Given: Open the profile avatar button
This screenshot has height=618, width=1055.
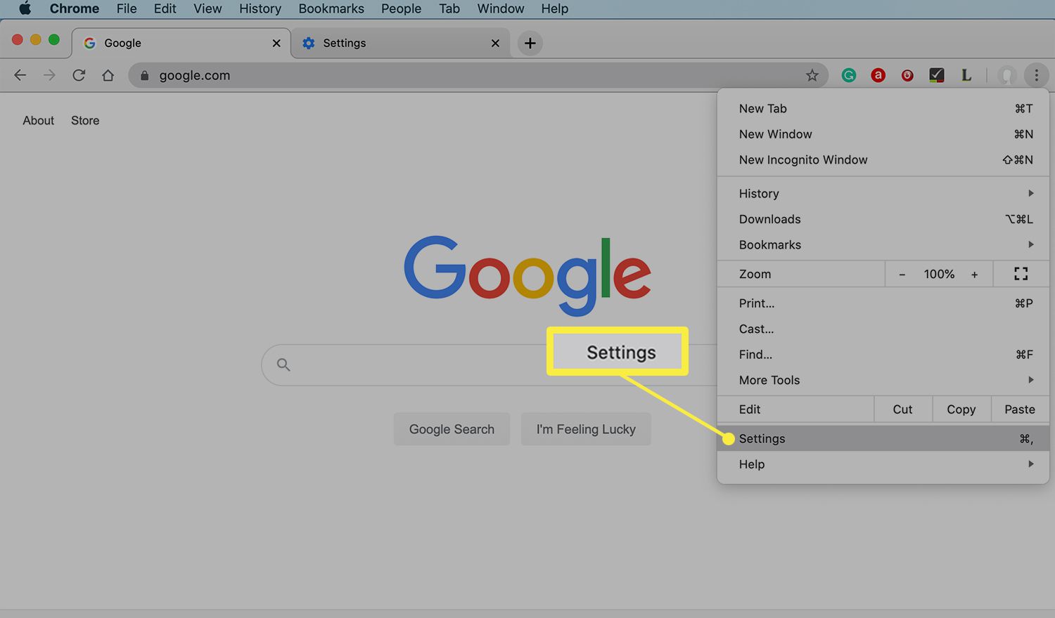Looking at the screenshot, I should (x=1007, y=75).
